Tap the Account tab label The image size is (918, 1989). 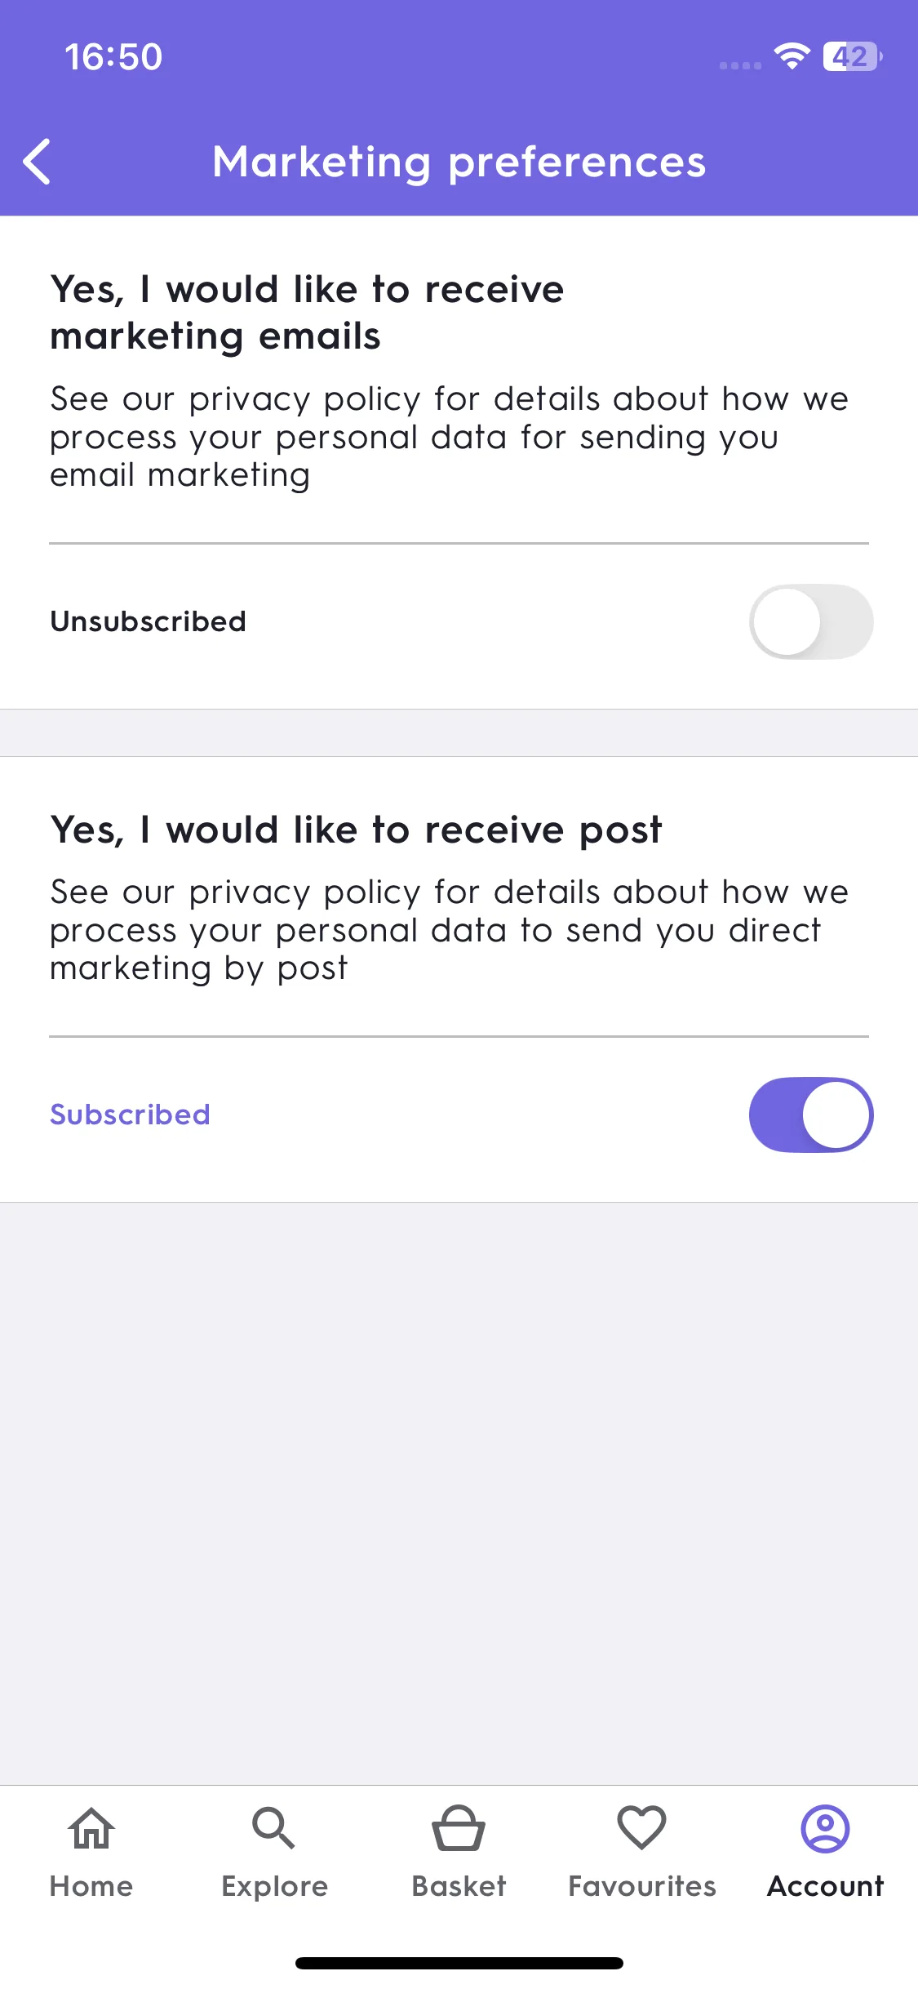pyautogui.click(x=826, y=1886)
